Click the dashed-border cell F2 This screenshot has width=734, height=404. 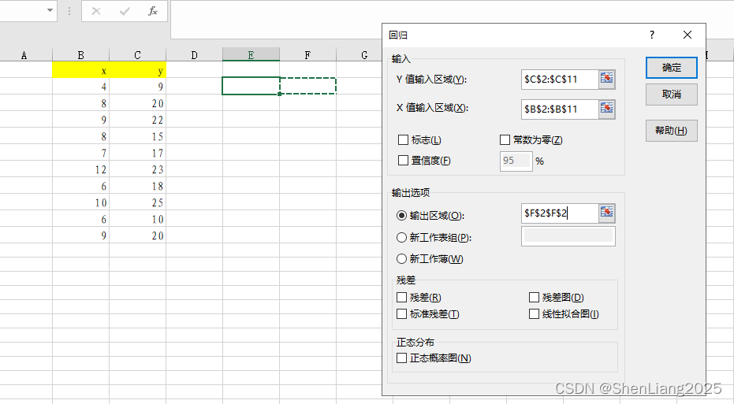click(308, 86)
